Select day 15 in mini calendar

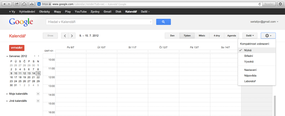(x=38, y=73)
